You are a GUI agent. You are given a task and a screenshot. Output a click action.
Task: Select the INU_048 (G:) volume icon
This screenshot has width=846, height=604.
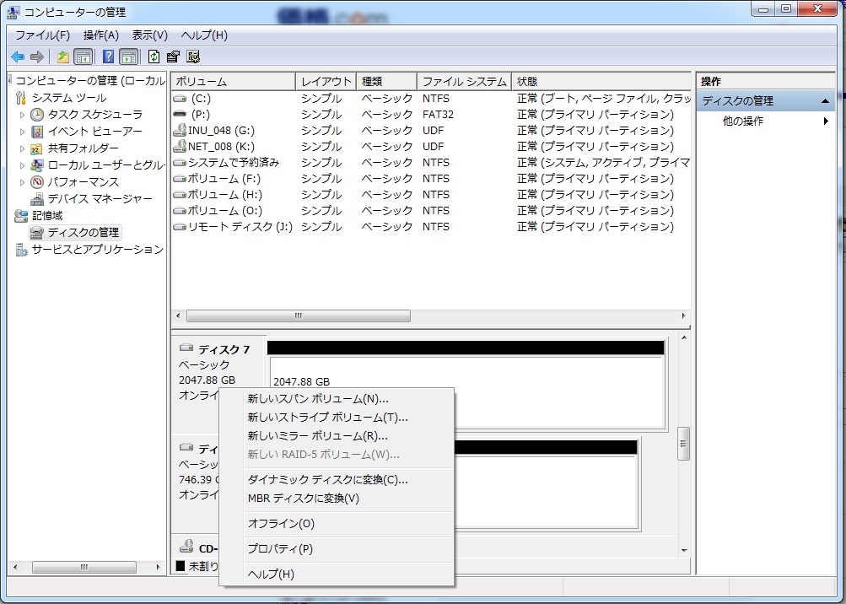[179, 131]
